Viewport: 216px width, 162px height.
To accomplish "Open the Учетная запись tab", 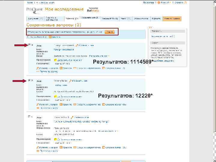I will tap(172, 19).
